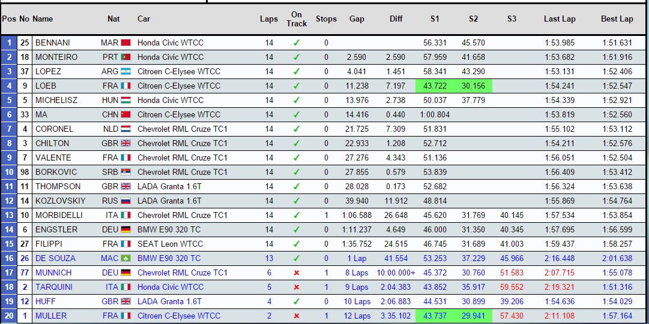Click the Last Lap column header
Screen dimensions: 649x324
560,19
